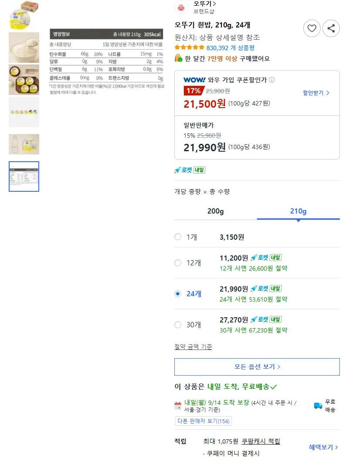The image size is (342, 465).
Task: Select the row of small rice cups thumbnail
Action: [24, 112]
